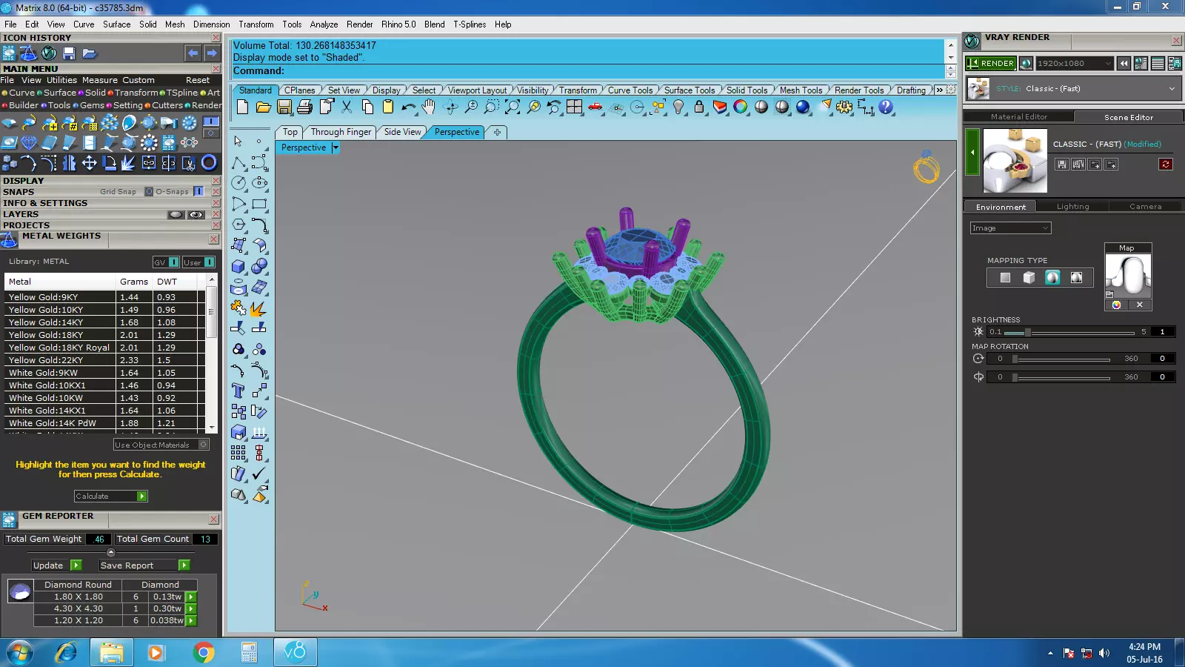Click the Move arrows icon in main menu
The height and width of the screenshot is (667, 1185).
pyautogui.click(x=89, y=162)
